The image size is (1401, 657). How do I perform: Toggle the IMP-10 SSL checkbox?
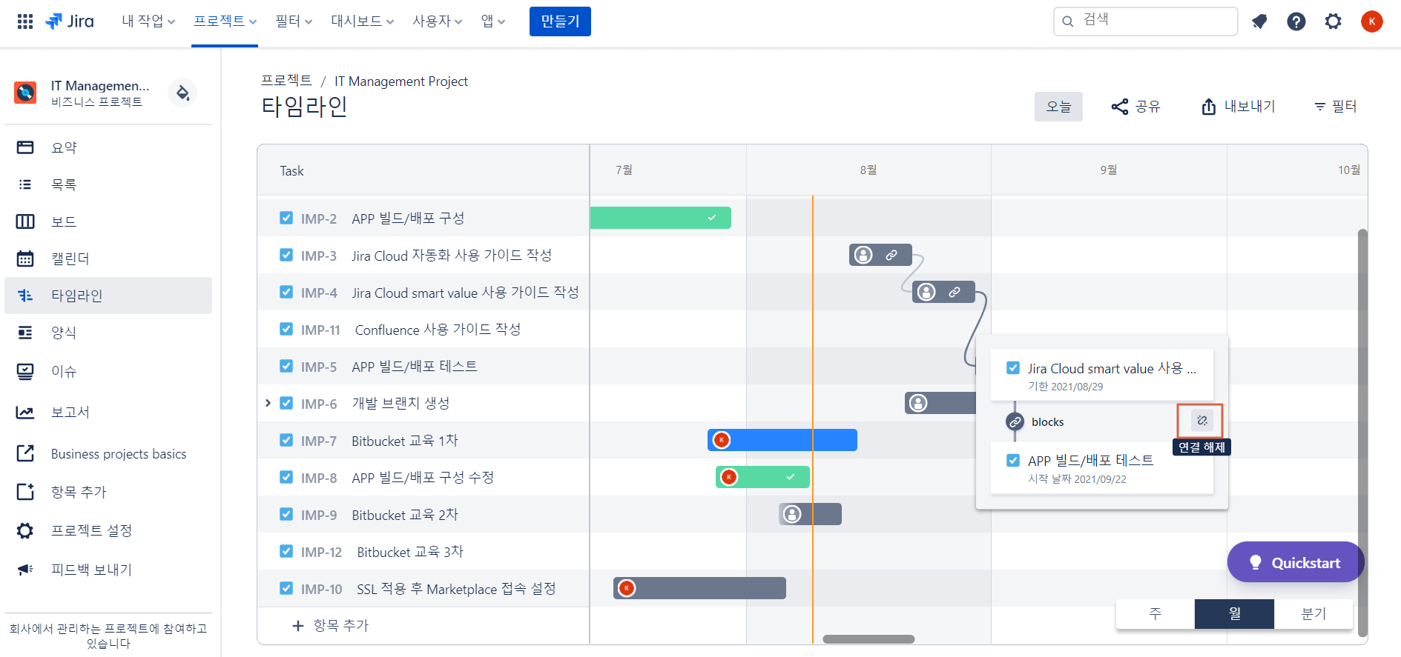tap(286, 588)
